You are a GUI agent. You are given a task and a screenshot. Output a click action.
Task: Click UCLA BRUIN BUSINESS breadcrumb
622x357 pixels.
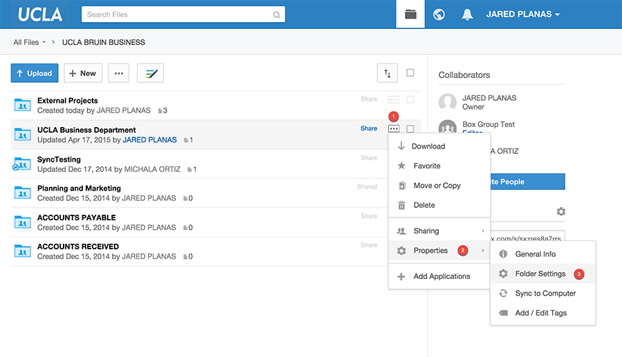point(104,42)
